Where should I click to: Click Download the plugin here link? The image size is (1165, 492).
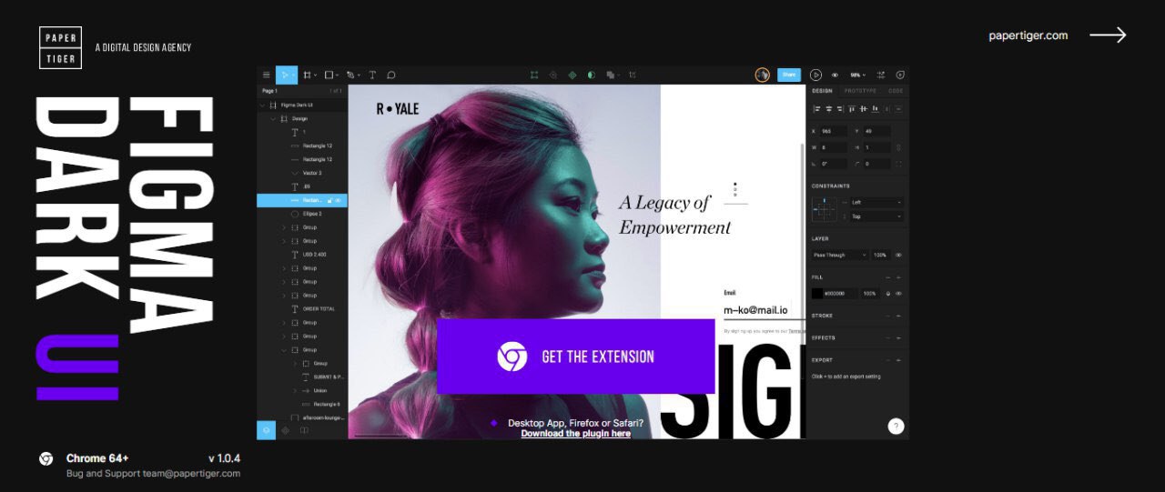click(x=575, y=434)
